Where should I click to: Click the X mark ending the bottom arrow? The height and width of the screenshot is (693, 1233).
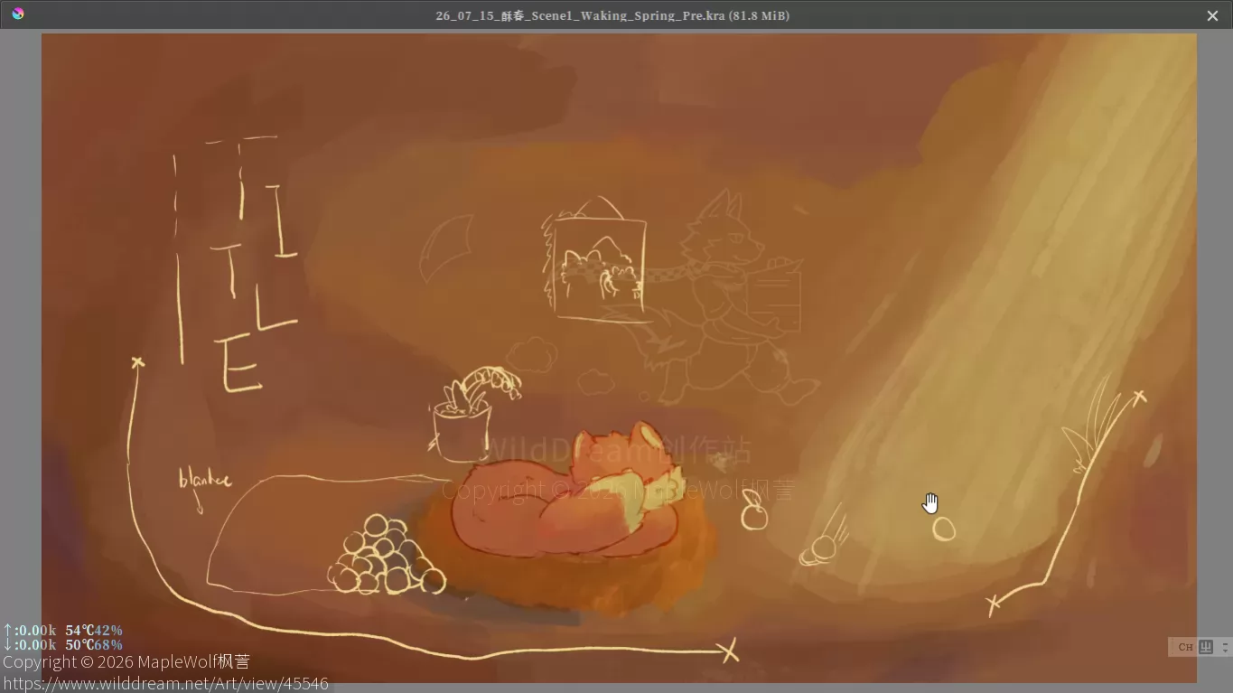[730, 650]
